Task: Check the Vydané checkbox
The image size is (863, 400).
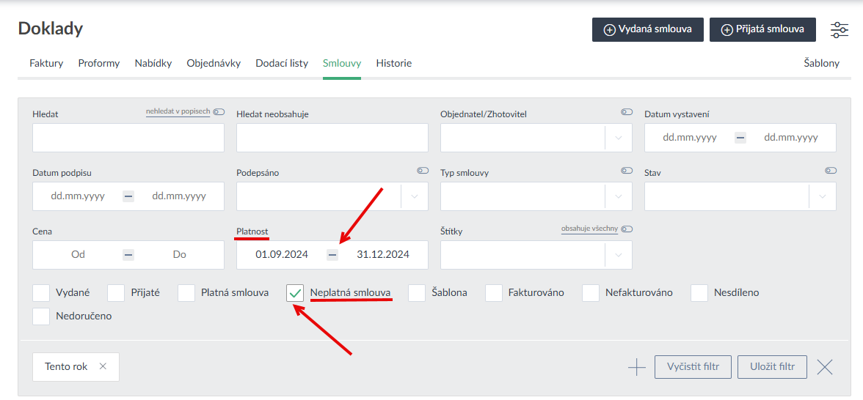Action: pyautogui.click(x=42, y=293)
